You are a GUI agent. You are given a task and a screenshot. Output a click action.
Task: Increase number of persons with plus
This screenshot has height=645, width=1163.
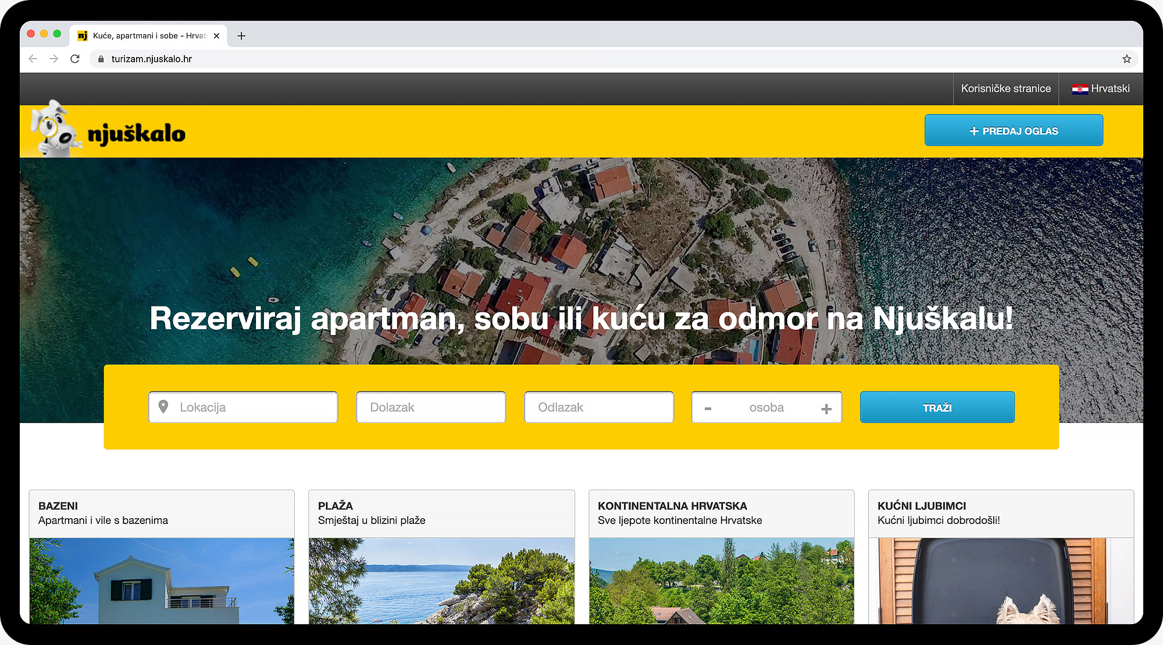826,408
